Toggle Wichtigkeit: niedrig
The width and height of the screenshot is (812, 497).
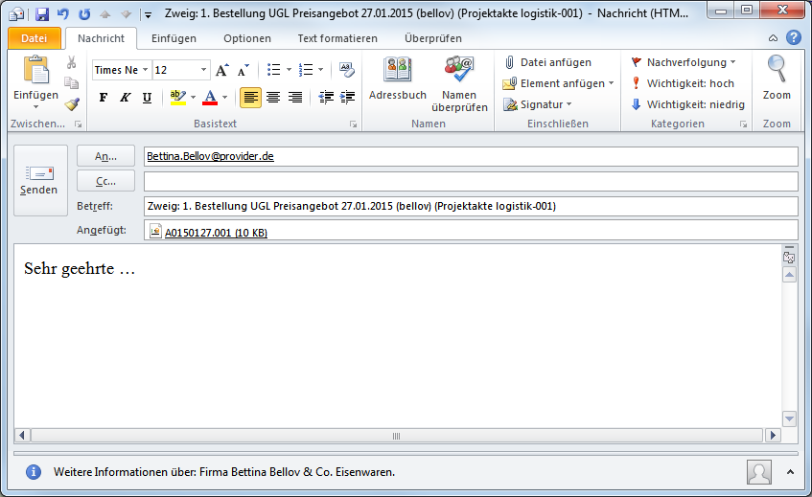(x=687, y=104)
